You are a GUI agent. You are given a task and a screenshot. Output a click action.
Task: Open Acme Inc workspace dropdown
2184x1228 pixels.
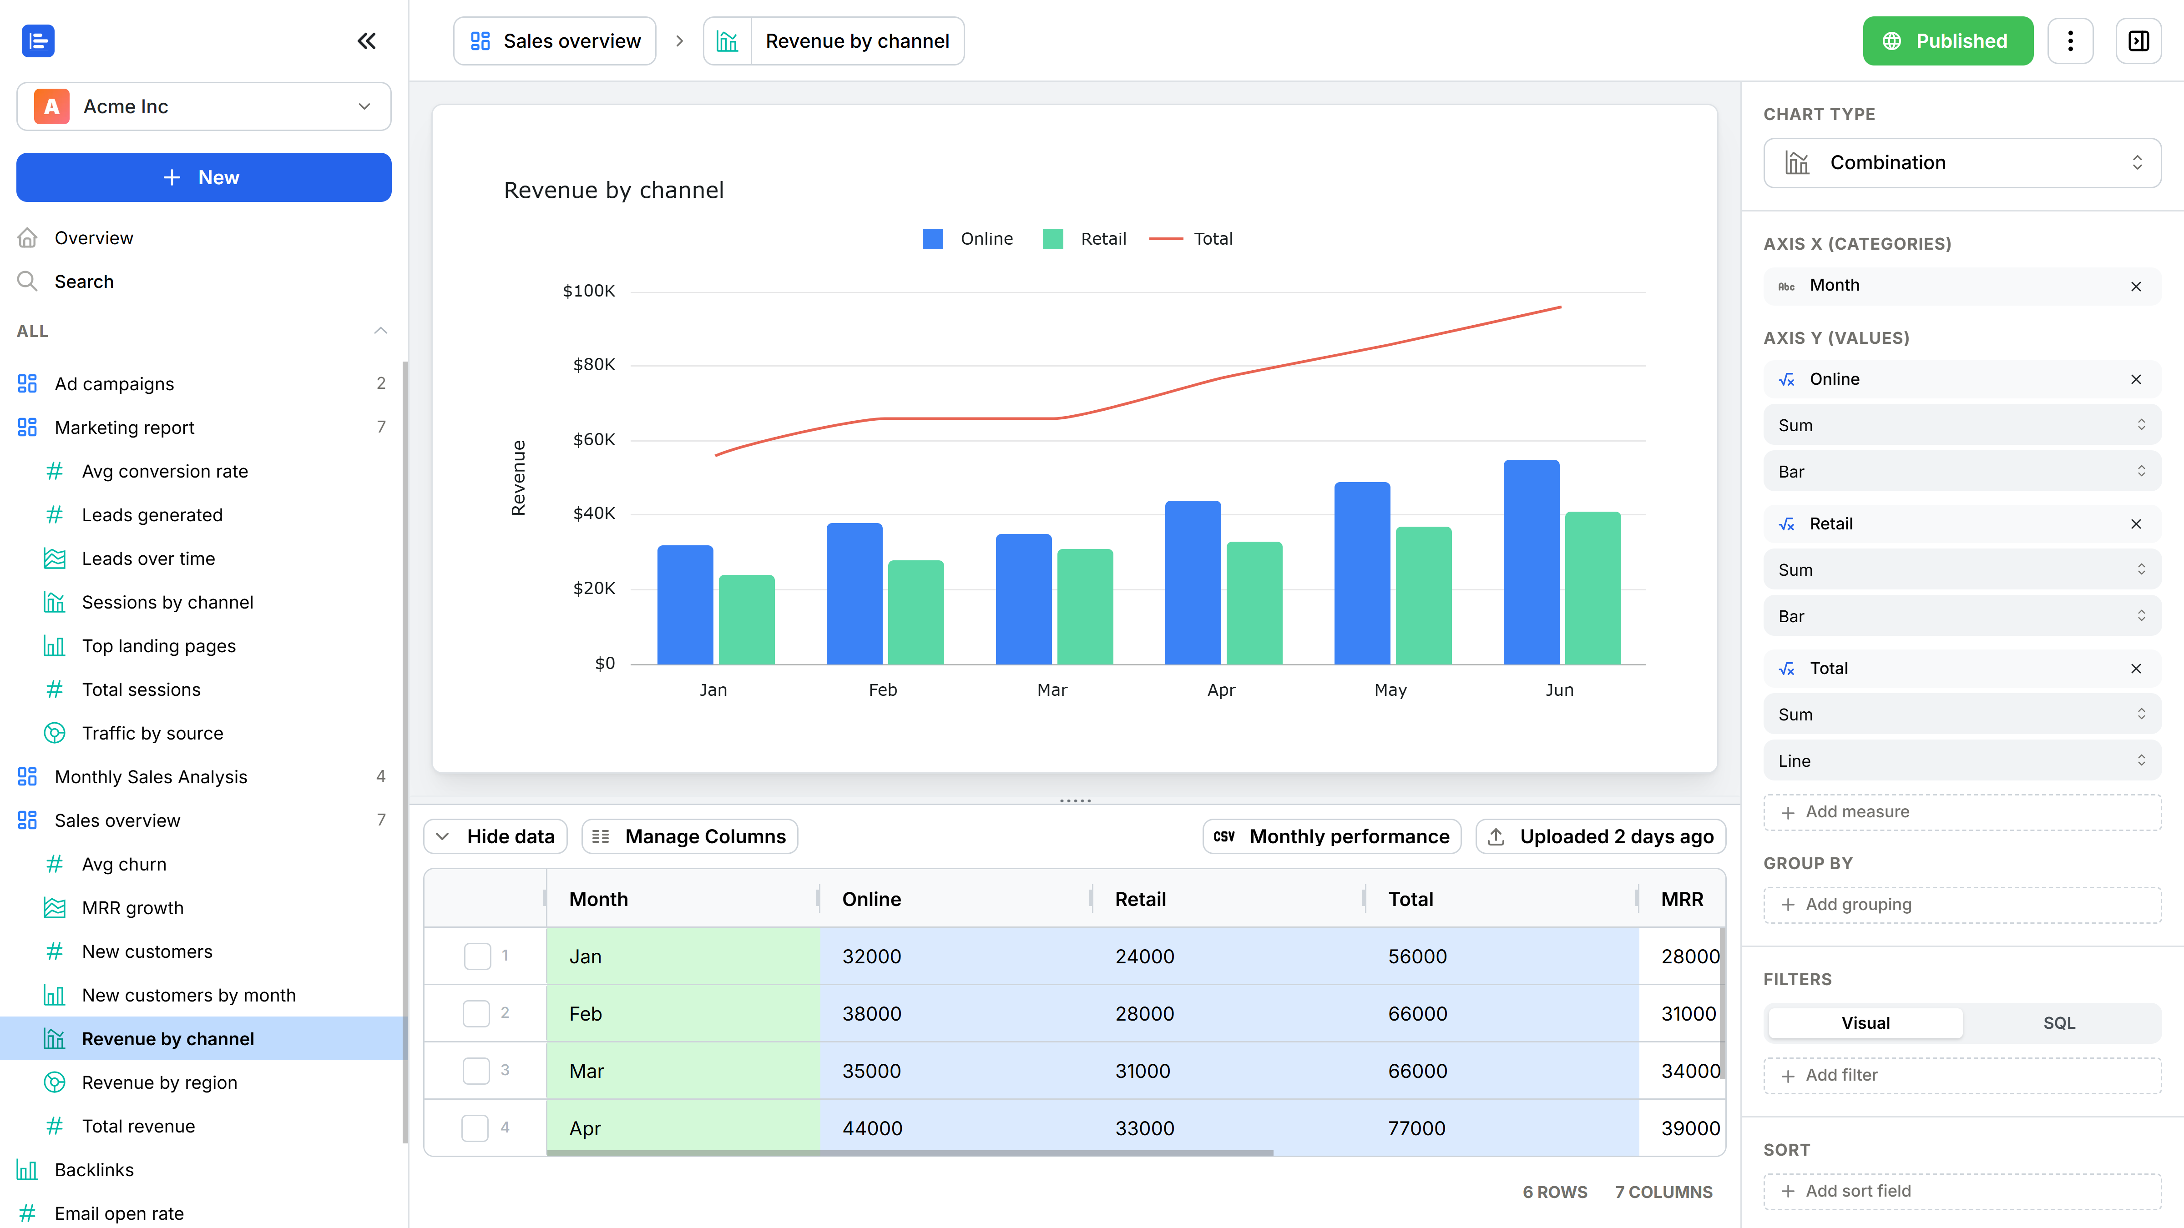(x=203, y=107)
